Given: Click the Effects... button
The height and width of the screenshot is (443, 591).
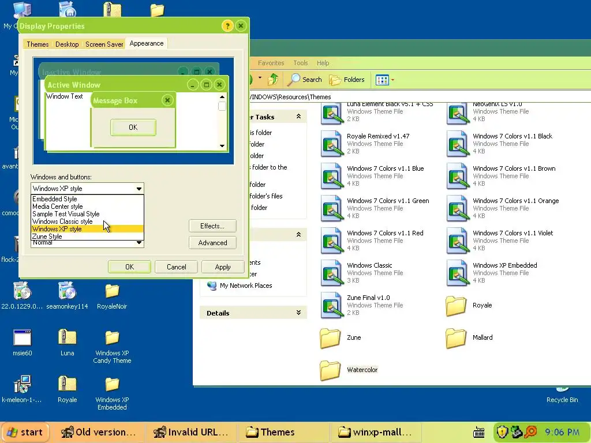Looking at the screenshot, I should click(212, 226).
